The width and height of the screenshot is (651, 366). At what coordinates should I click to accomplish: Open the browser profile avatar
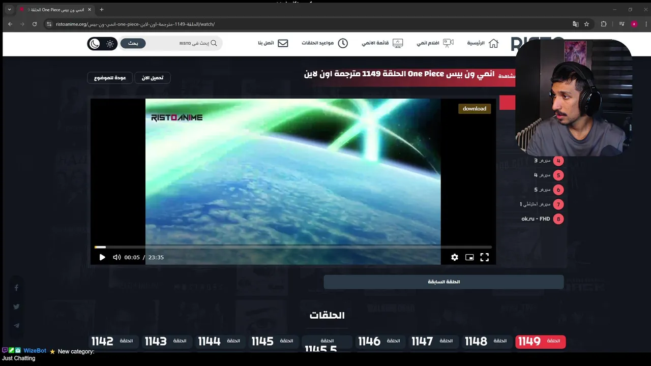[x=634, y=24]
